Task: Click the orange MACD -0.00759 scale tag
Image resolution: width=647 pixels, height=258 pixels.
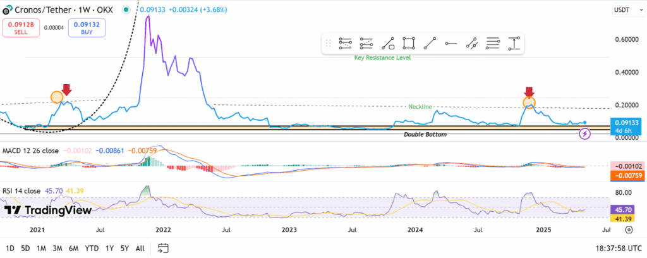Action: click(x=626, y=176)
